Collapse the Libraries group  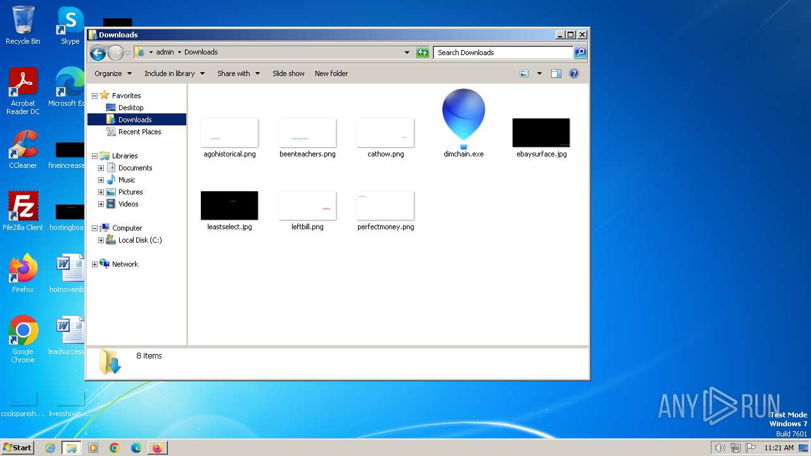(x=95, y=156)
